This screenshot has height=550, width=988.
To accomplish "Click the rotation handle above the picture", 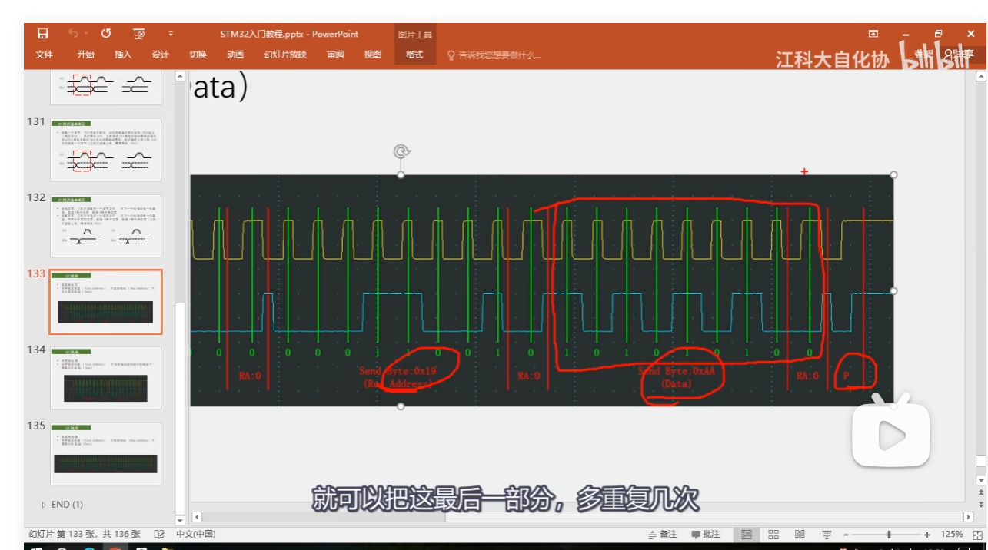I will pyautogui.click(x=401, y=151).
